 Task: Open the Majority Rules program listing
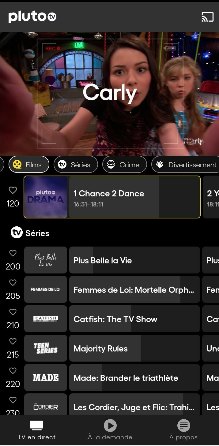tap(134, 348)
